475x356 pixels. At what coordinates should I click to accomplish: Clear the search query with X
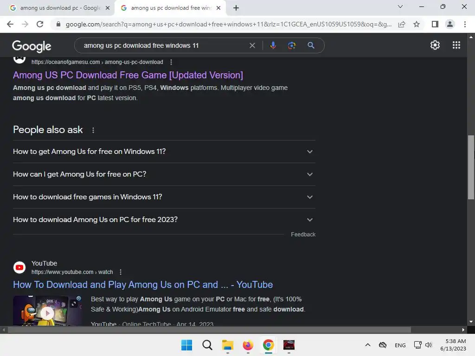point(252,45)
